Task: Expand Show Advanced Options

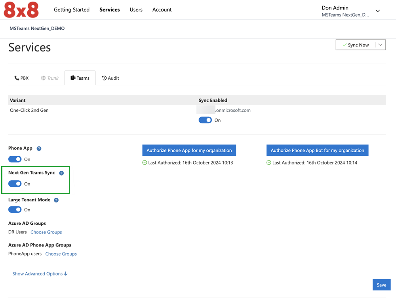Action: pos(40,274)
